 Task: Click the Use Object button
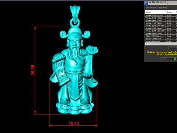click(173, 48)
